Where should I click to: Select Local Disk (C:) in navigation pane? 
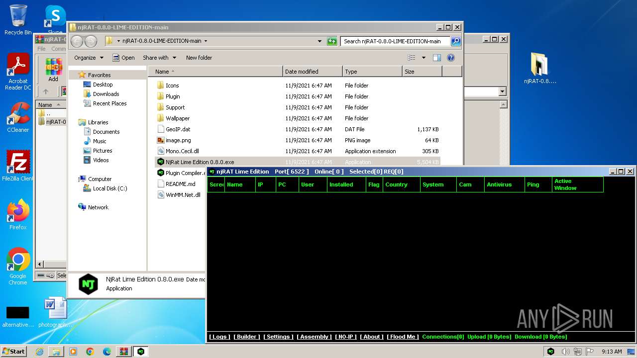click(109, 188)
